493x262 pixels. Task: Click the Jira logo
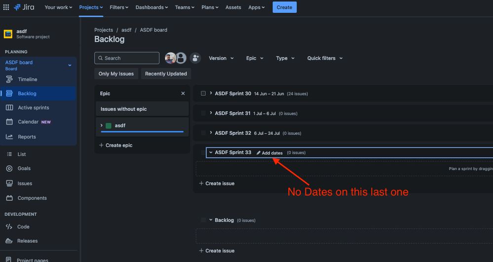pos(24,7)
